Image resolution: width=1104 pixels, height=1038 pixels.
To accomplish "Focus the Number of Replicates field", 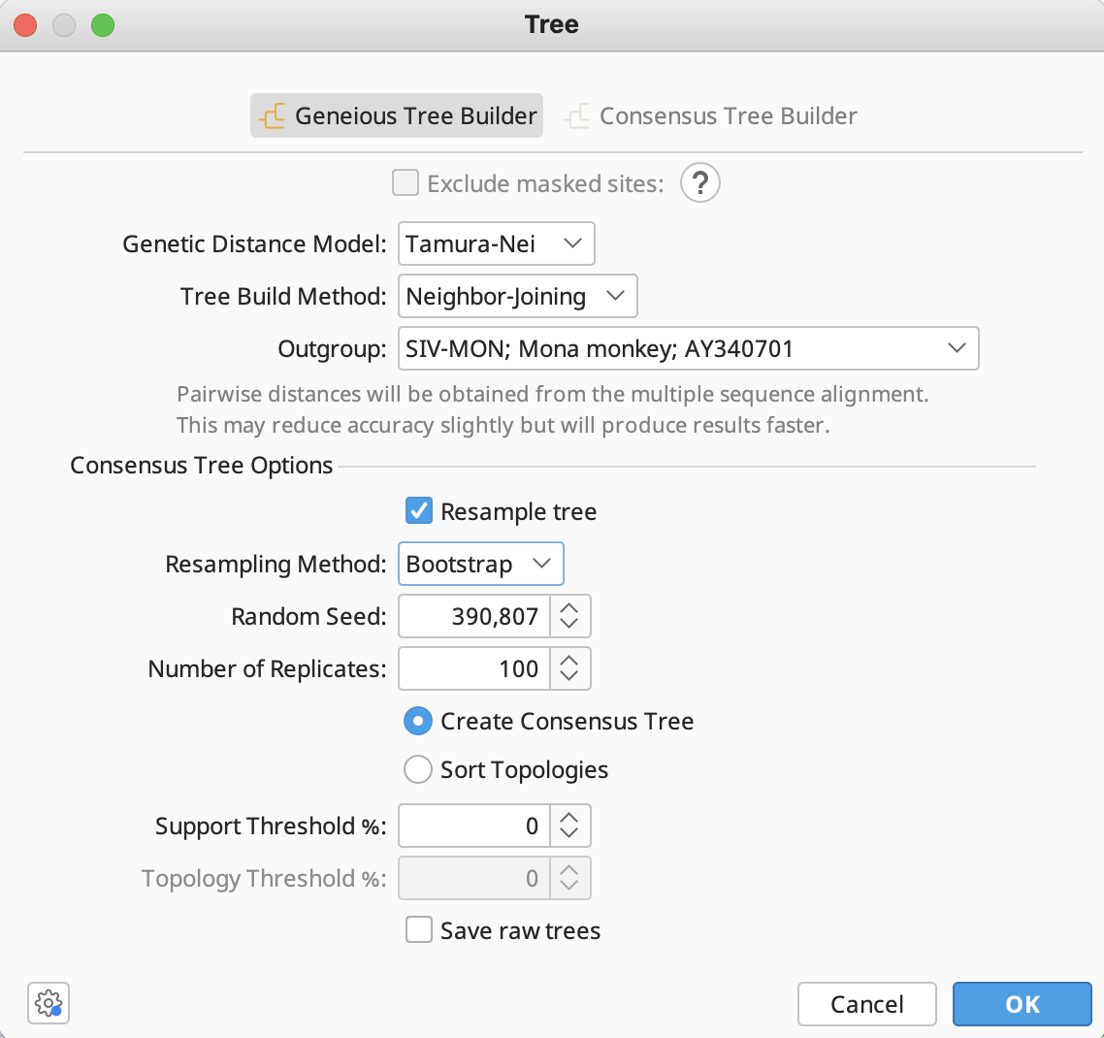I will (x=474, y=668).
